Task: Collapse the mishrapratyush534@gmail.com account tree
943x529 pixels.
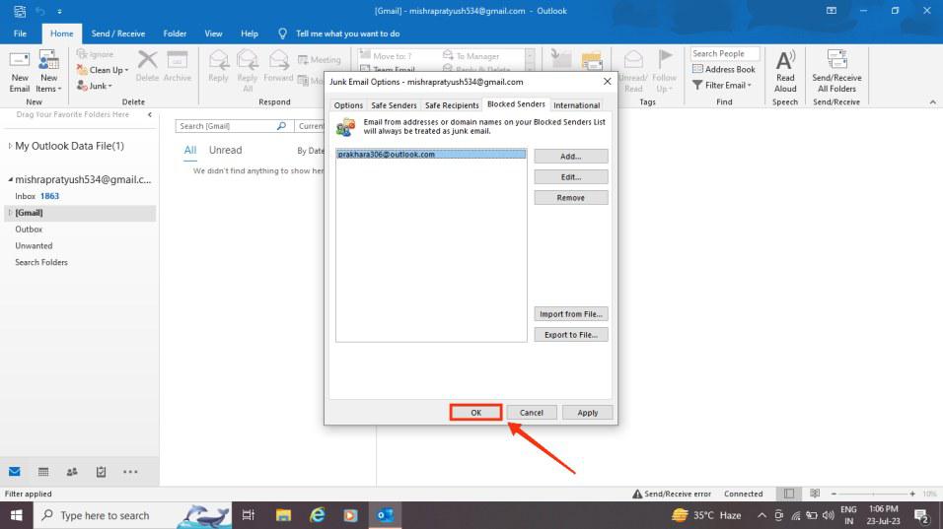Action: click(x=10, y=179)
